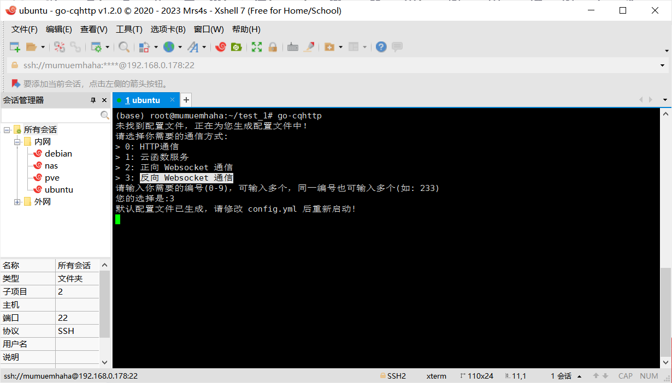Add a new tab with plus button
Image resolution: width=672 pixels, height=383 pixels.
tap(186, 100)
